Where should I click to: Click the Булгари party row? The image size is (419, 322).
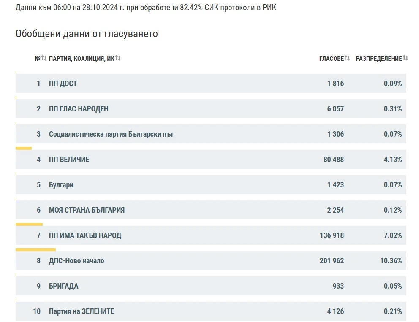coord(211,185)
